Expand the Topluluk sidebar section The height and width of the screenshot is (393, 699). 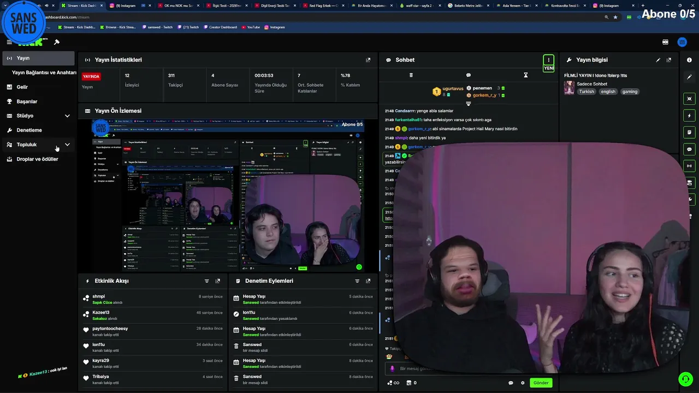tap(67, 145)
